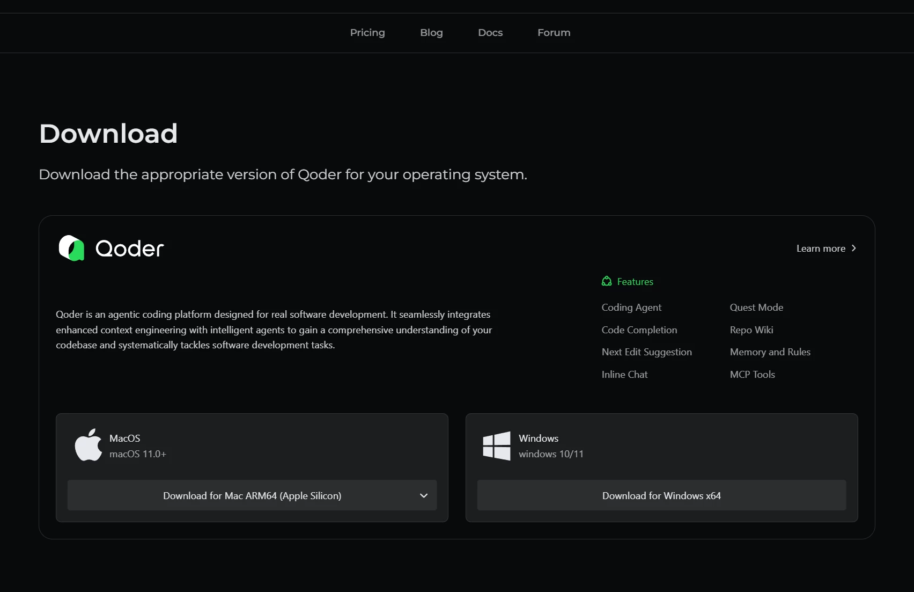Go to the Blog page

tap(431, 33)
